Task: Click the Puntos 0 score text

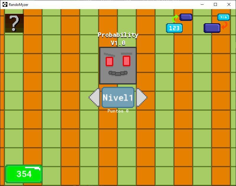Action: pos(118,111)
